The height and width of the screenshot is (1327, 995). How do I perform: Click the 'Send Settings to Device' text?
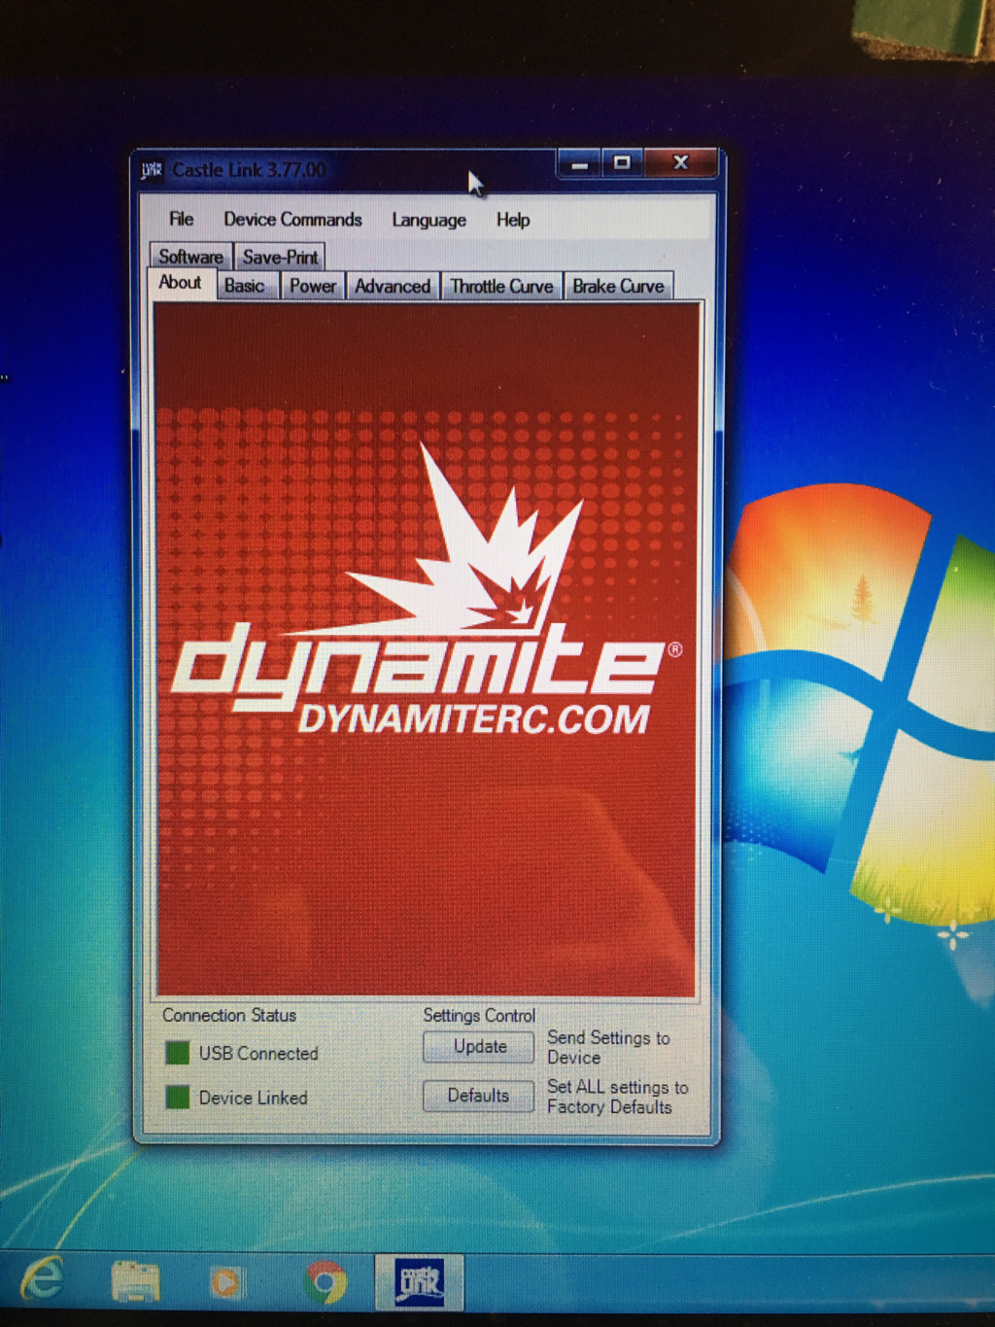point(608,1048)
